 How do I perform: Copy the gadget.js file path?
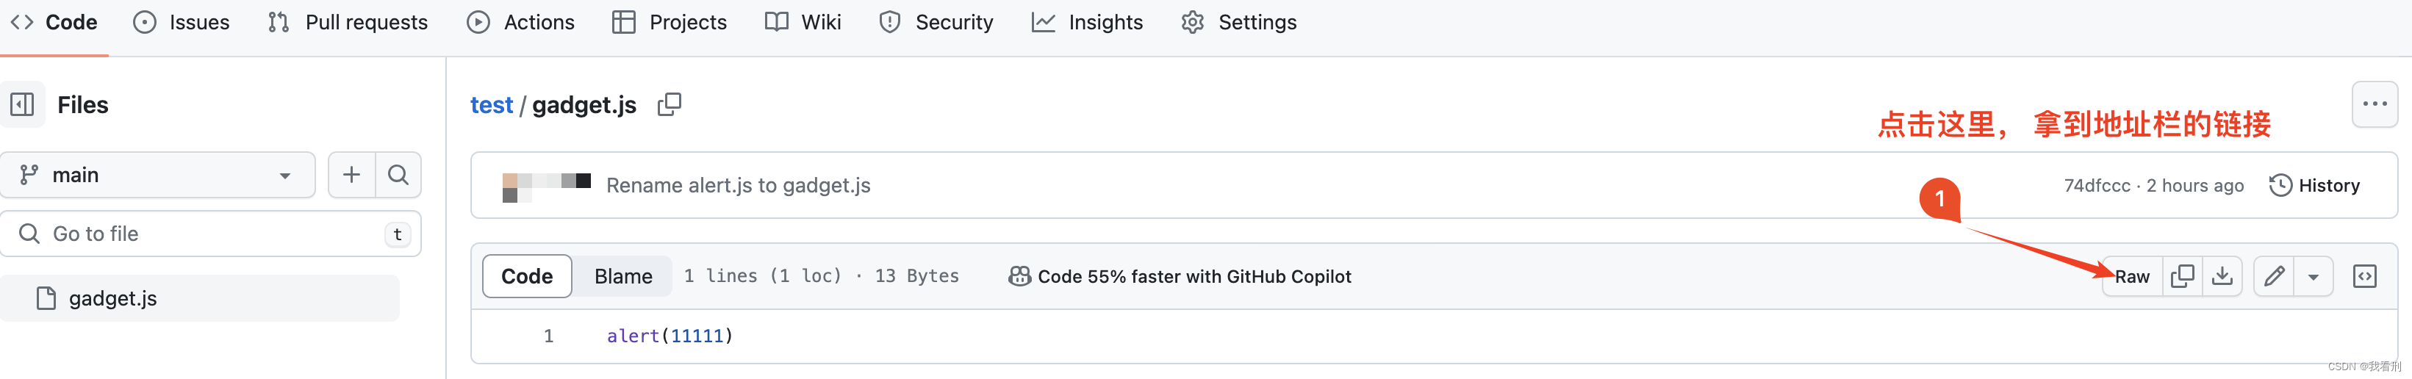coord(669,104)
